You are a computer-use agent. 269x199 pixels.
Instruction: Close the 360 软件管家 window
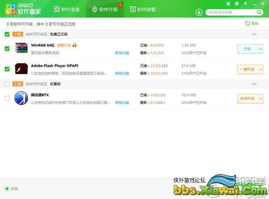coord(263,4)
